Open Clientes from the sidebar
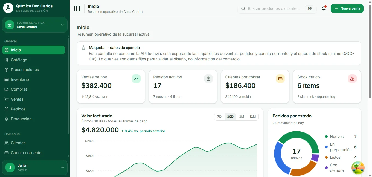 (x=34, y=143)
